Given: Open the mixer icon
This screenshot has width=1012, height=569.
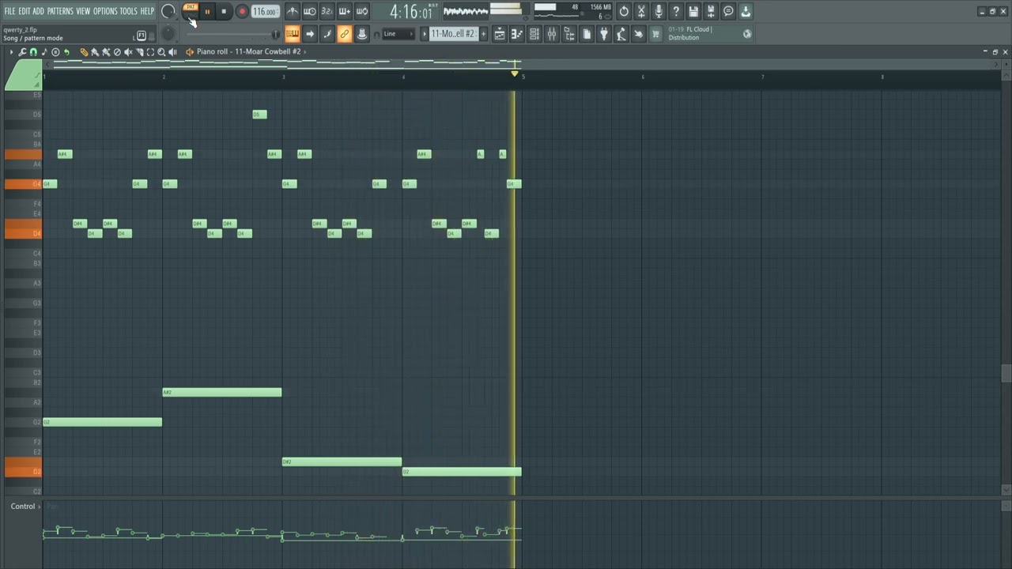Looking at the screenshot, I should pos(551,34).
